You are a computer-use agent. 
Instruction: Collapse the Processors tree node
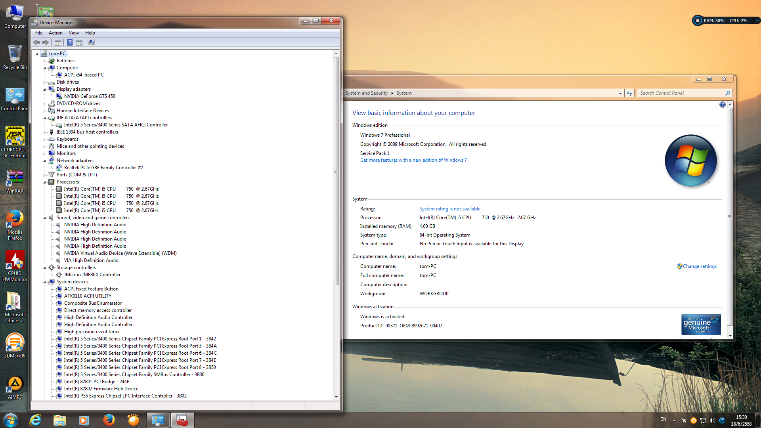click(45, 182)
